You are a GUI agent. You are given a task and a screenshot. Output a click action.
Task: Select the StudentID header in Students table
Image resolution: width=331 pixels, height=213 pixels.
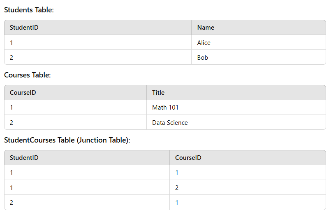click(98, 28)
